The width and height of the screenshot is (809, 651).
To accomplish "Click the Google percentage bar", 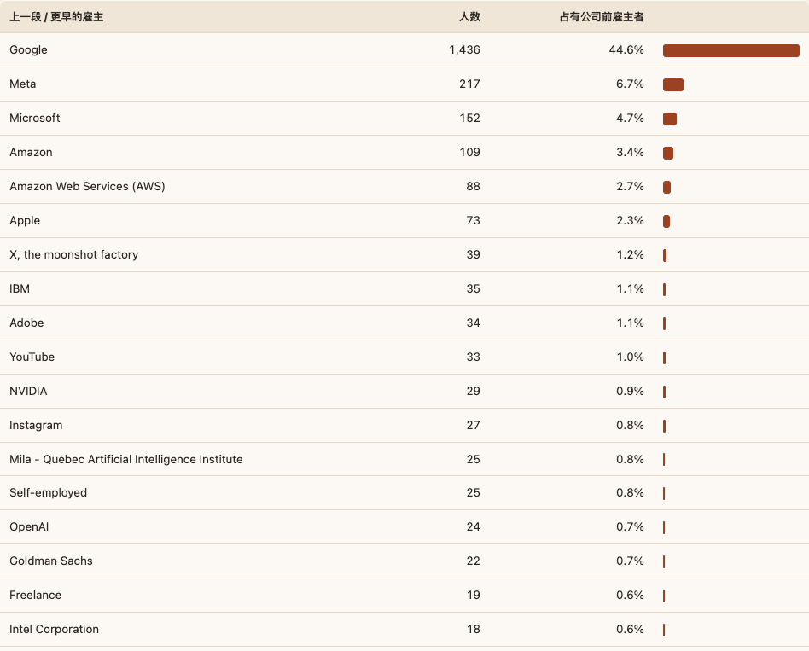I will pyautogui.click(x=731, y=50).
